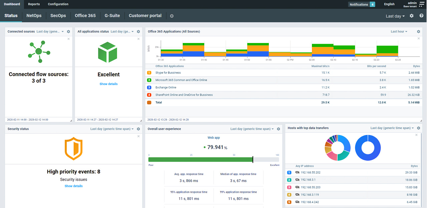Expand Overall user experience time span dropdown
The width and height of the screenshot is (427, 208).
[252, 129]
